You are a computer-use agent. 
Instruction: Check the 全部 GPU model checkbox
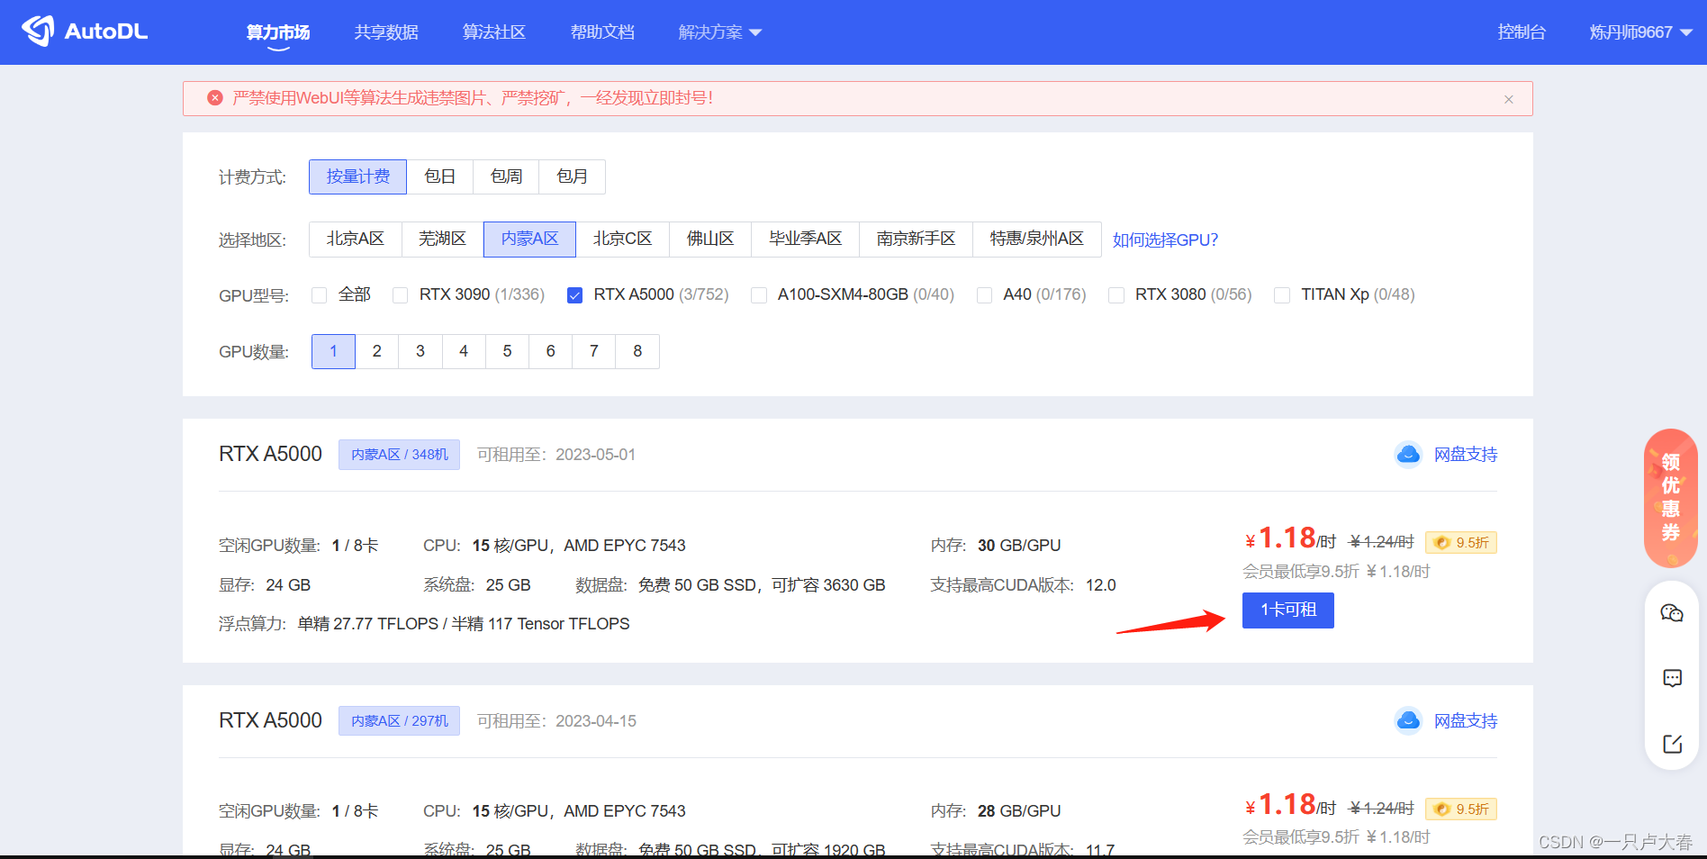pyautogui.click(x=319, y=295)
